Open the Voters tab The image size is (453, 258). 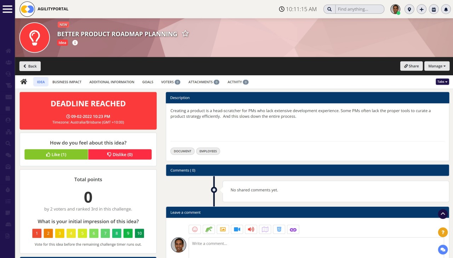(x=168, y=82)
